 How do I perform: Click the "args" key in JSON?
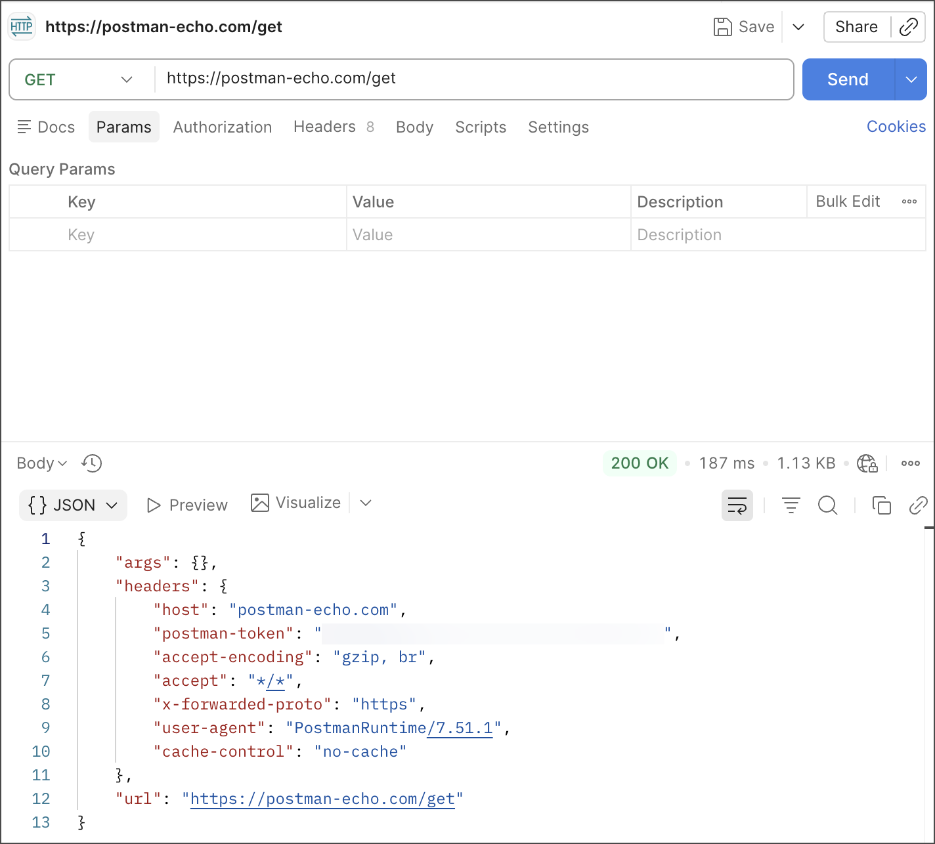click(x=143, y=562)
